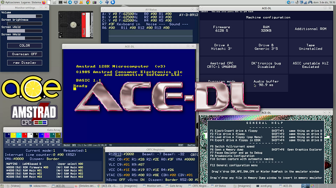Toggle ASIC unstable HiZ Emulated option
336x188 pixels.
310,65
